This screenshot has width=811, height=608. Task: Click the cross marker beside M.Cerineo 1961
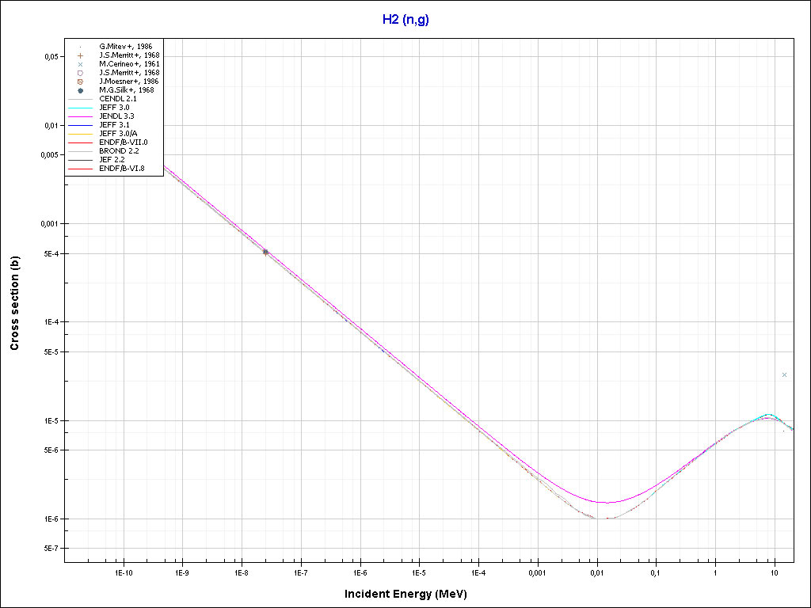(81, 64)
